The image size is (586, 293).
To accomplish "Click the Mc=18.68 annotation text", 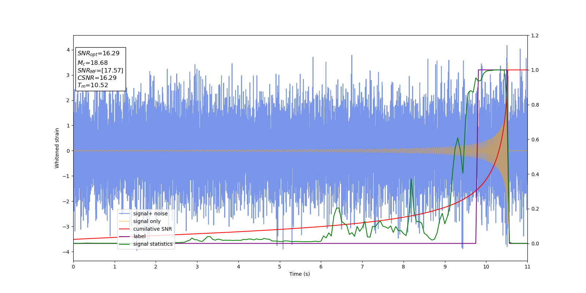I will coord(93,63).
